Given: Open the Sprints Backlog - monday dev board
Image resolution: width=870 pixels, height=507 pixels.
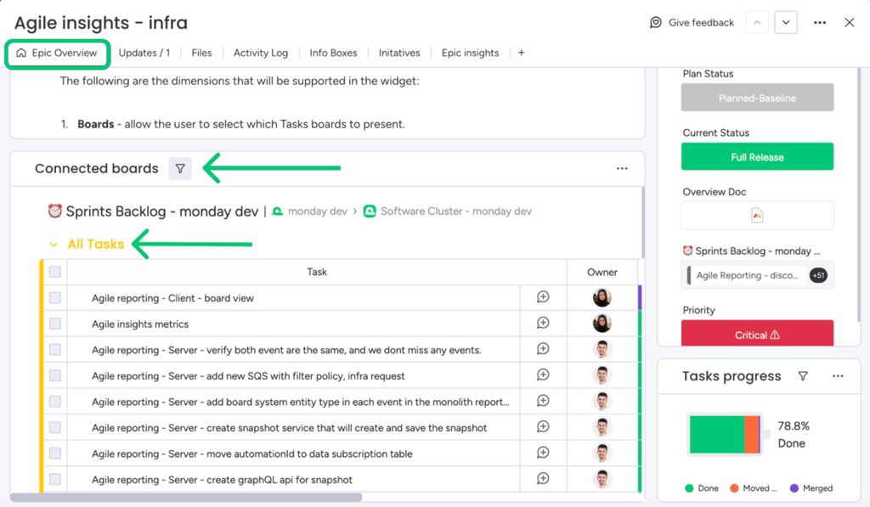Looking at the screenshot, I should [x=162, y=211].
